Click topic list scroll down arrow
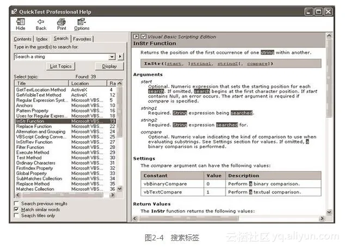 coord(120,189)
